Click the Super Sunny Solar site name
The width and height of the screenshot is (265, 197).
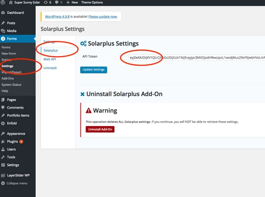[27, 2]
